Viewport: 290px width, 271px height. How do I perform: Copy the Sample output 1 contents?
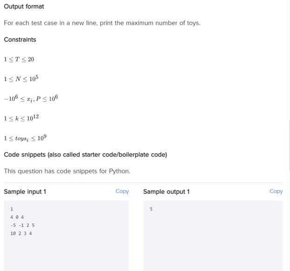276,191
